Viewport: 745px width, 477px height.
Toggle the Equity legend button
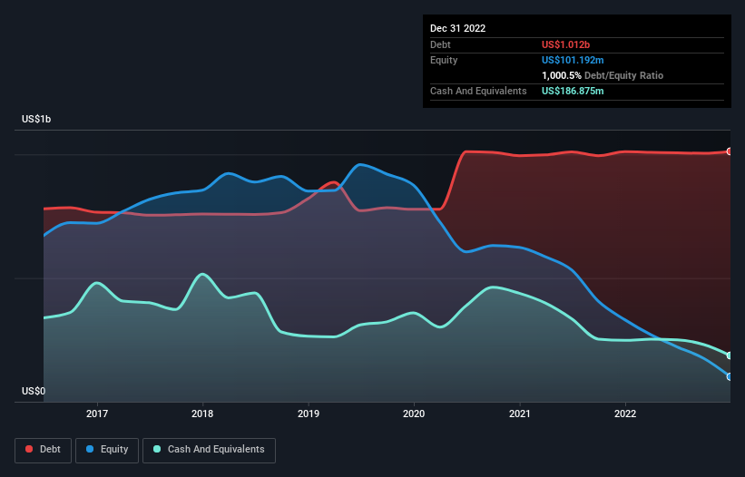[107, 450]
